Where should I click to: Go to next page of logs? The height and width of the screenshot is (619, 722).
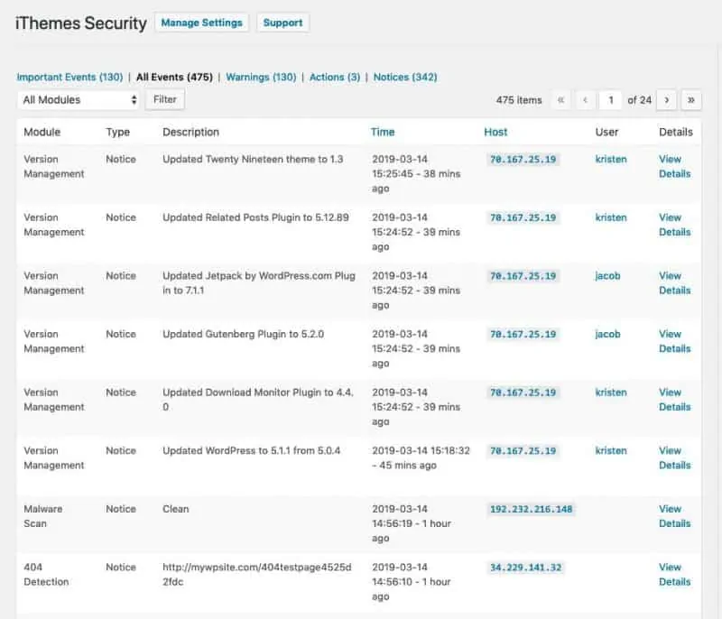click(666, 100)
